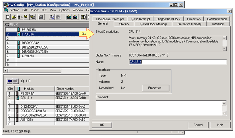Open the Window menu
The image size is (235, 138).
click(78, 10)
